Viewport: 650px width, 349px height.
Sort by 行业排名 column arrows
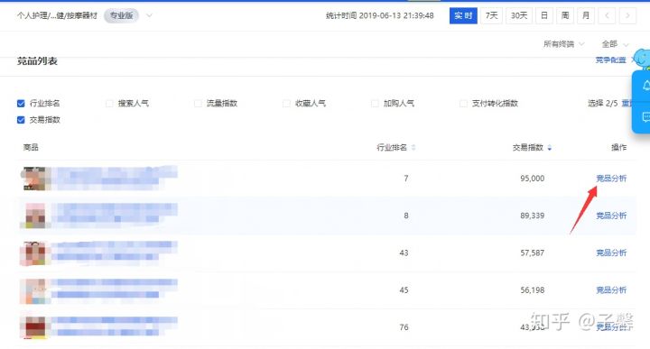point(413,147)
